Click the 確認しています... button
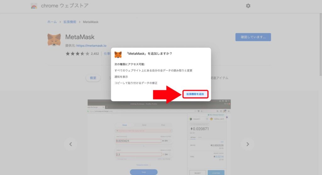 (x=253, y=37)
